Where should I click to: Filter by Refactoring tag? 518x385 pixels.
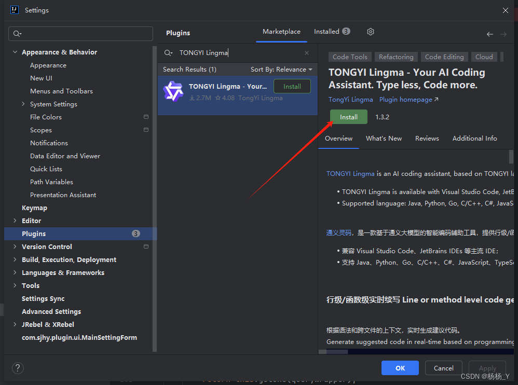click(396, 57)
